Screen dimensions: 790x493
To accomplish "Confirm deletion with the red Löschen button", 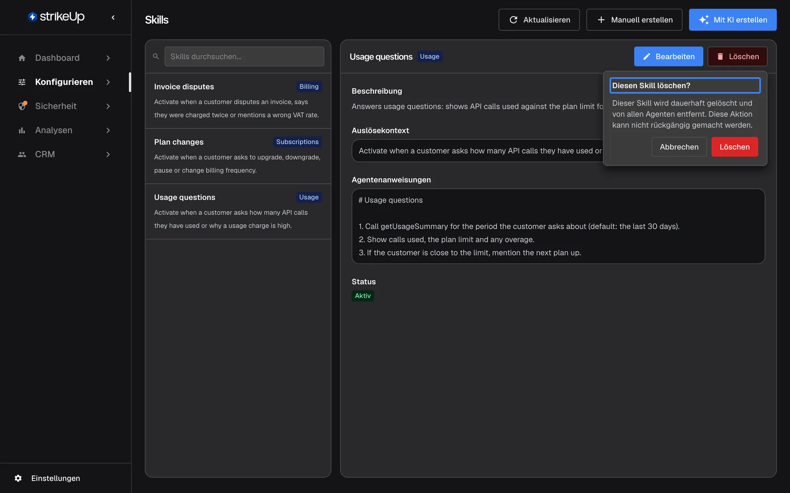I will [734, 147].
